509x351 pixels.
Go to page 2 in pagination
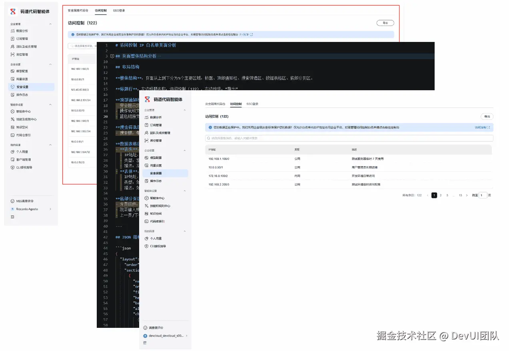point(441,195)
